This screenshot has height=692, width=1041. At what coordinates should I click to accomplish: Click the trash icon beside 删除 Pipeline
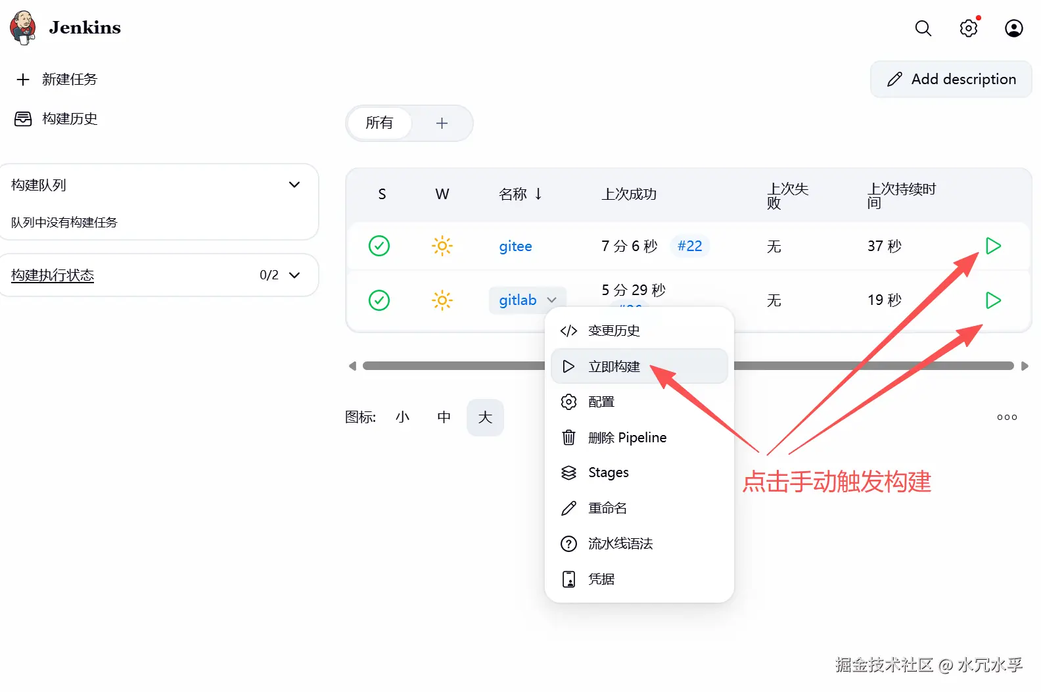coord(568,437)
